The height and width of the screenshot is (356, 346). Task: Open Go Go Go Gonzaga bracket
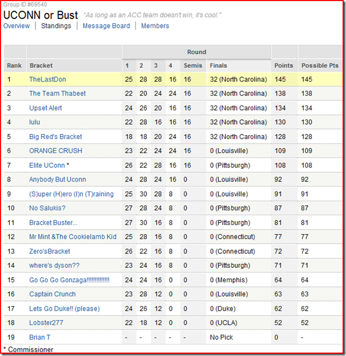[x=69, y=280]
